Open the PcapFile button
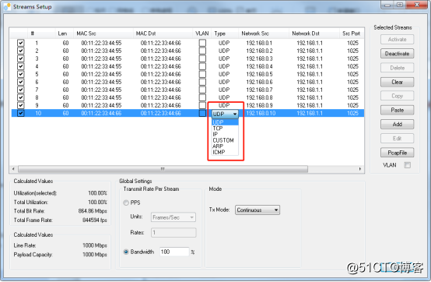This screenshot has width=431, height=282. coord(397,153)
